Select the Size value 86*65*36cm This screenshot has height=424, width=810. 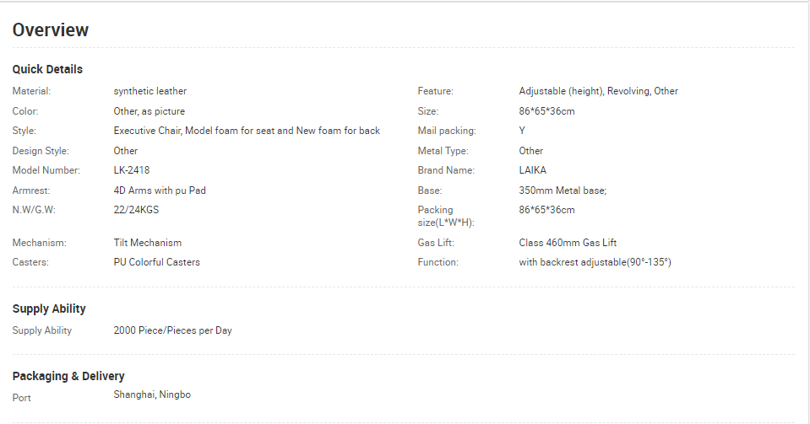pos(546,111)
